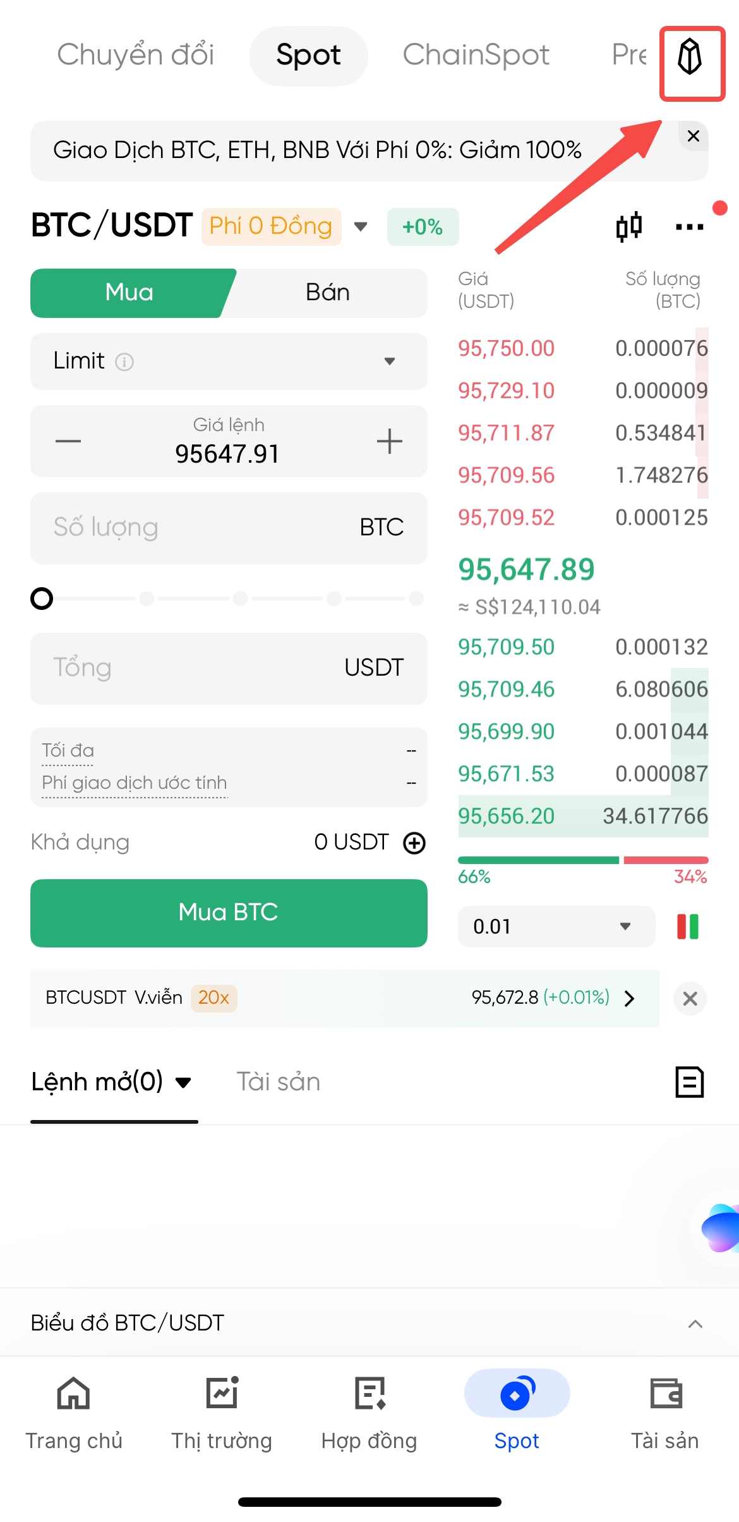Screen dimensions: 739x1522
Task: Switch to the Bán sell side
Action: 327,293
